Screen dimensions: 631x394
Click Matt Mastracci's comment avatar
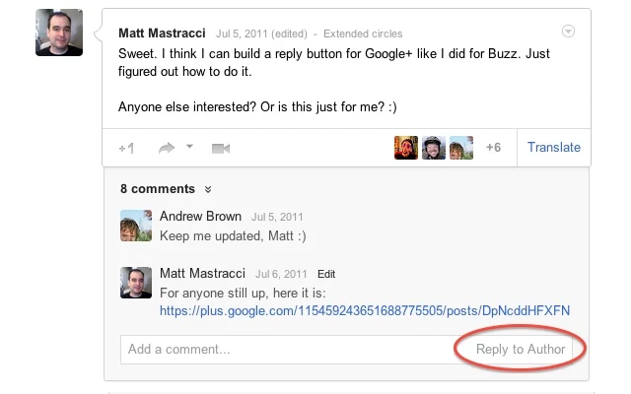(136, 283)
